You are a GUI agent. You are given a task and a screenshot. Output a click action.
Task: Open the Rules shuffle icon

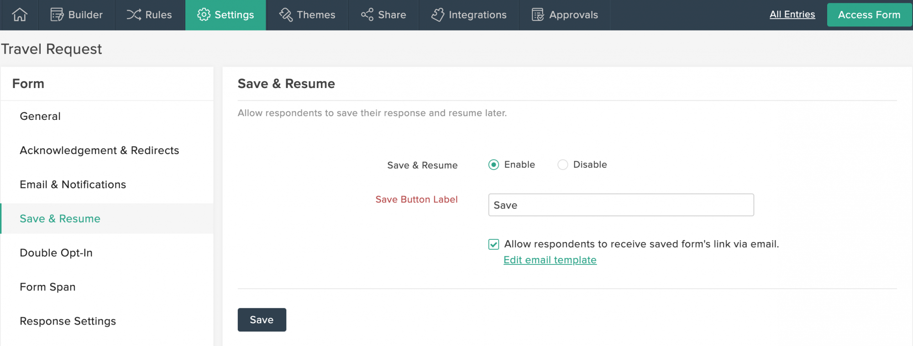pyautogui.click(x=134, y=15)
